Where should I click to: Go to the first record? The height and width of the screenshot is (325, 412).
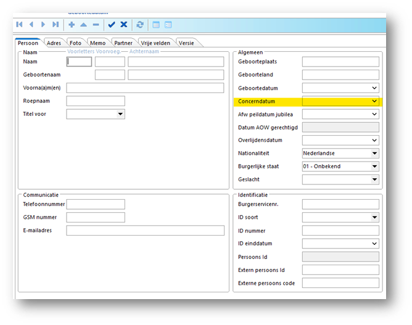(19, 25)
